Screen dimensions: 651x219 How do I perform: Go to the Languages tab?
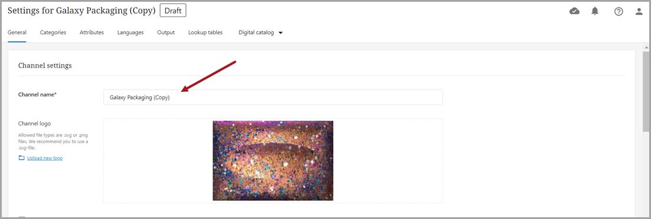[x=131, y=32]
